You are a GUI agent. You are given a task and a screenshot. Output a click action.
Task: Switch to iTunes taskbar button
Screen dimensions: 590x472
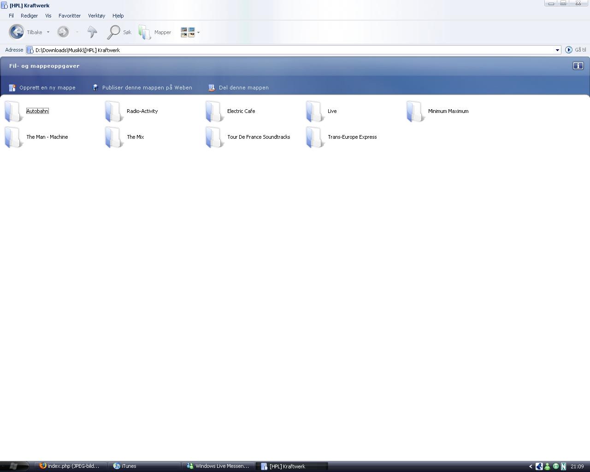click(144, 466)
